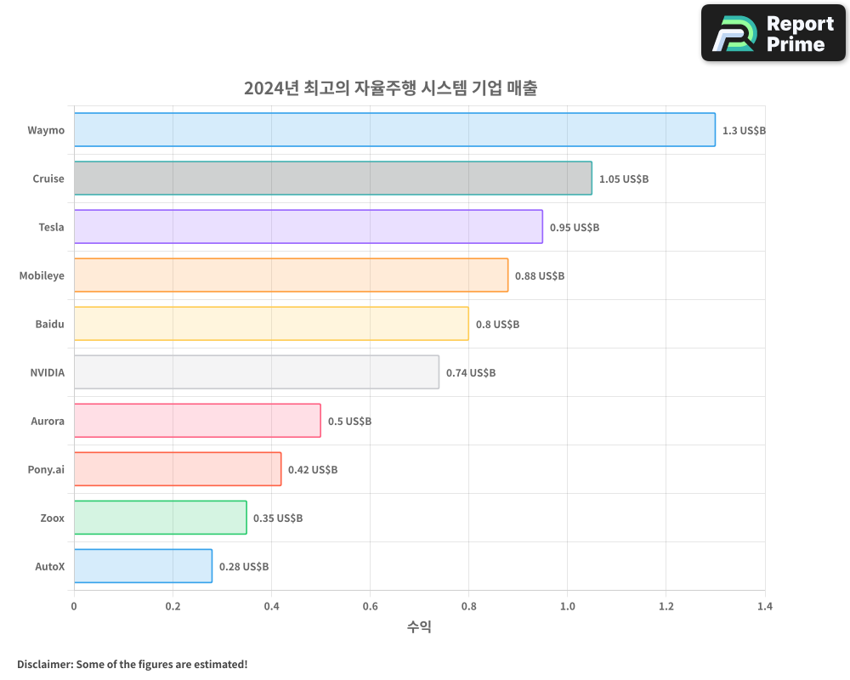This screenshot has width=850, height=680.
Task: Click the 0.8 US$B value label
Action: click(497, 324)
